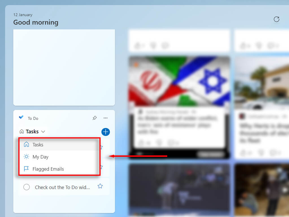Open the To Do widget title
The width and height of the screenshot is (289, 217).
click(x=33, y=118)
